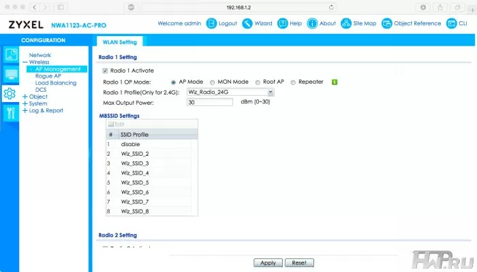Image resolution: width=477 pixels, height=272 pixels.
Task: Click the green info icon beside Repeater
Action: point(335,82)
